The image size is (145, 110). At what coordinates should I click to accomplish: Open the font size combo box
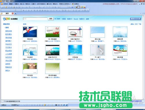coord(19,10)
